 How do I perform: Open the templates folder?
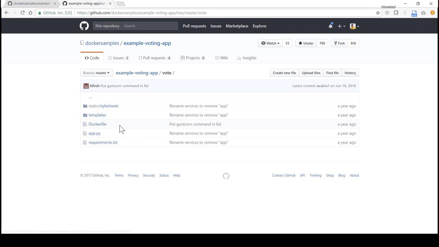(x=97, y=115)
